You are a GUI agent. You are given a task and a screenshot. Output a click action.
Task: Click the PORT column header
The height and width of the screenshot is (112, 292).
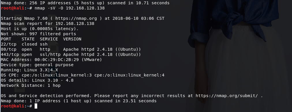pos(6,39)
